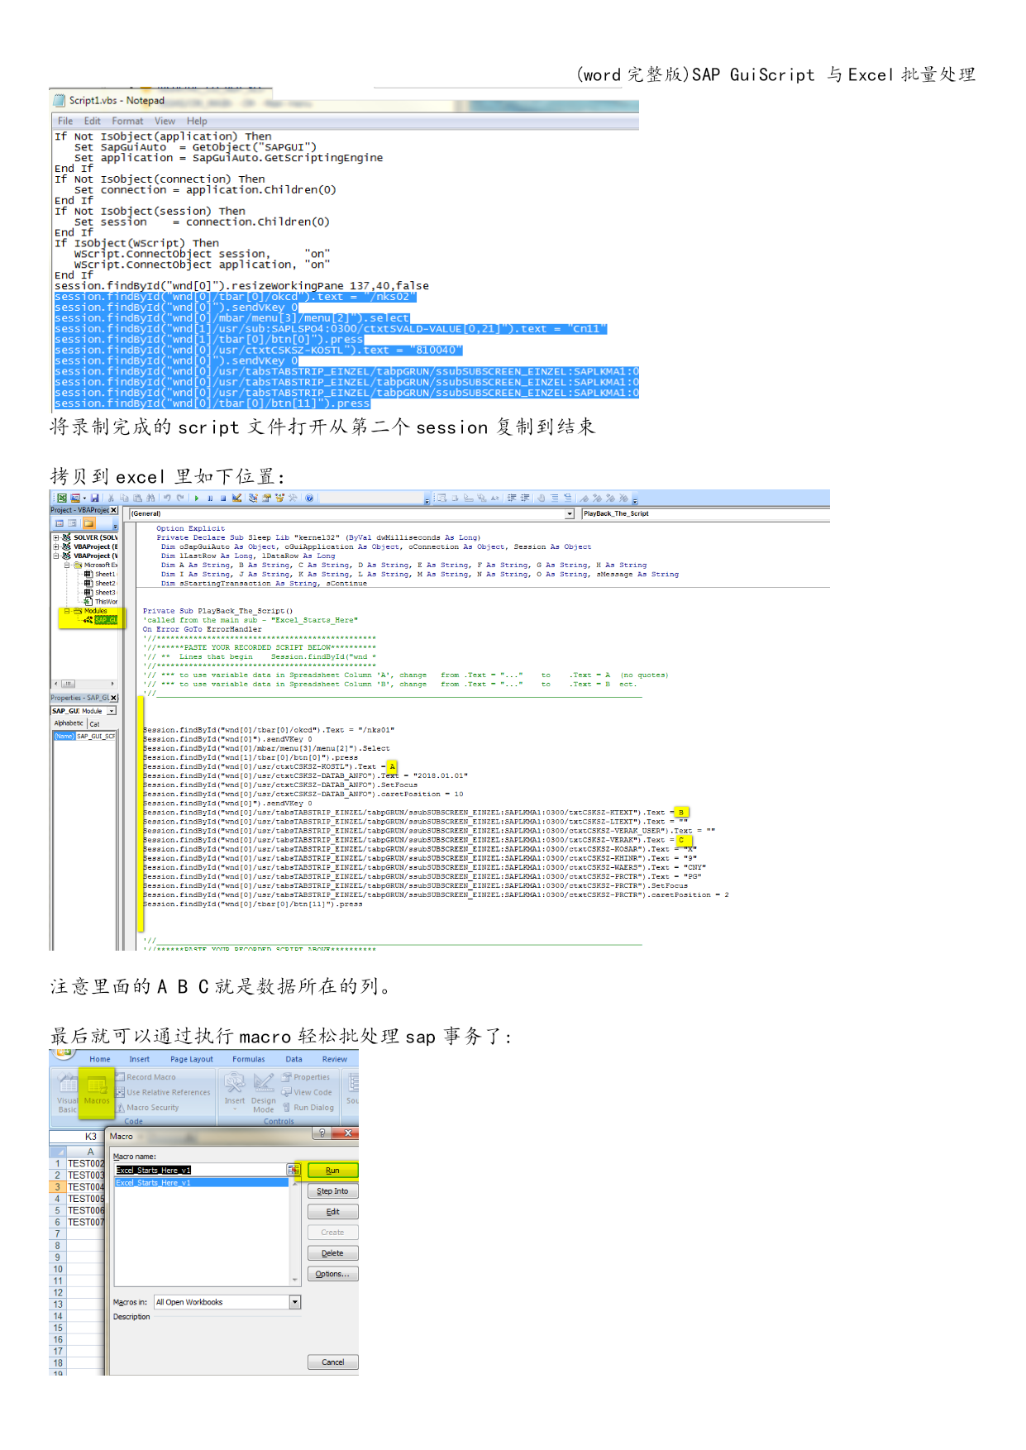Click the Find binoculars icon in VBA toolbar
The image size is (1026, 1450).
click(x=150, y=498)
